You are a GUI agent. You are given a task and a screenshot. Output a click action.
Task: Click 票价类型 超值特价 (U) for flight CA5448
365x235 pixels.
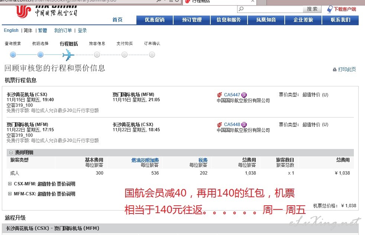point(304,125)
